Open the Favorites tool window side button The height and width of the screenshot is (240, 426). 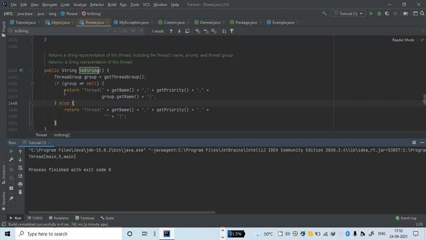(3, 201)
